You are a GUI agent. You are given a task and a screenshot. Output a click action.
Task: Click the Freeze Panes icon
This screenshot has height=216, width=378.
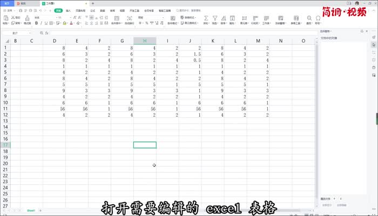click(281, 18)
